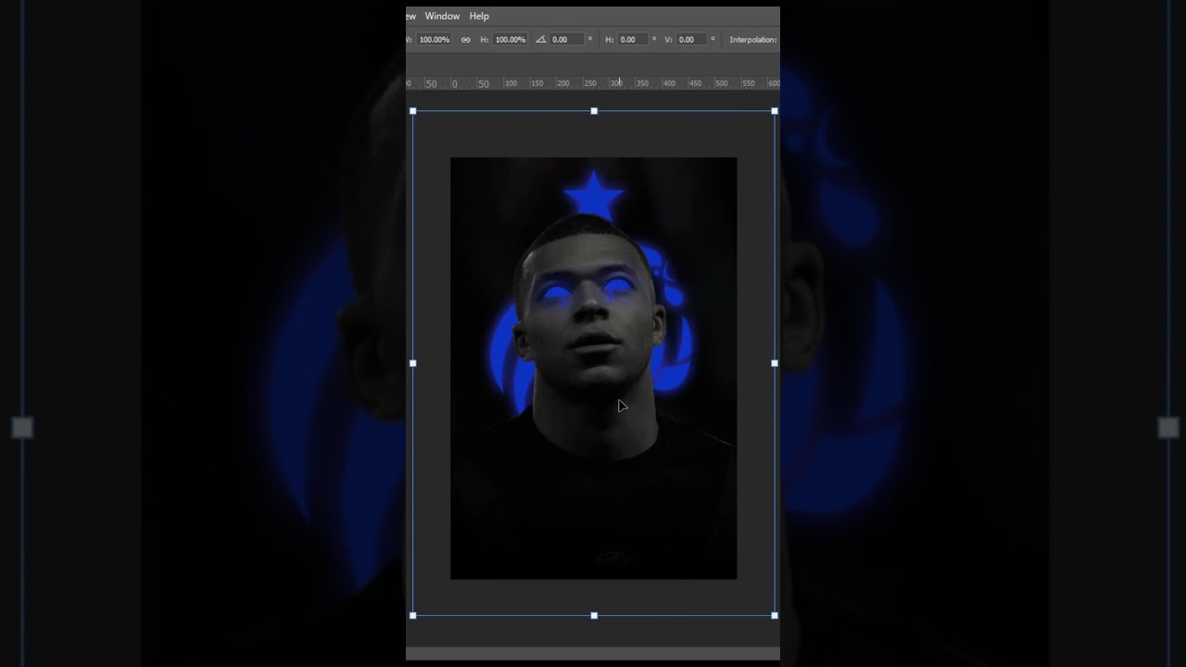This screenshot has width=1186, height=667.
Task: Click the top-right transform handle
Action: (x=775, y=111)
